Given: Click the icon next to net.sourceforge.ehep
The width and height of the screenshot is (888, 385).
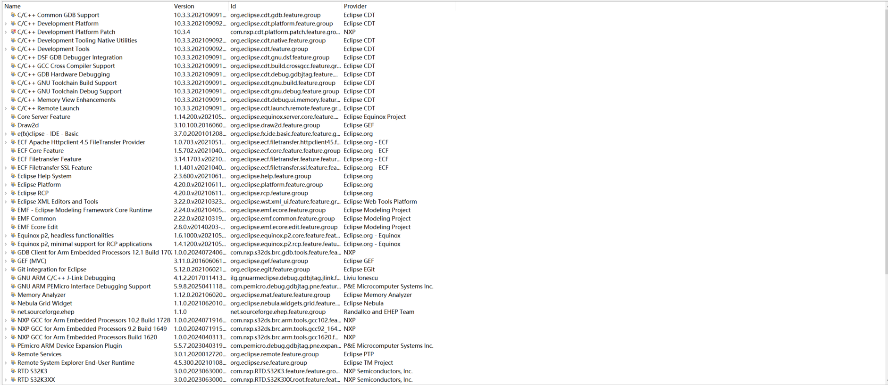Looking at the screenshot, I should 13,312.
